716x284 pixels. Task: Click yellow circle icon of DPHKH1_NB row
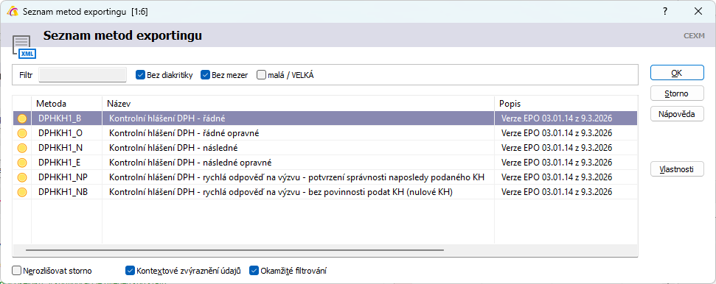[x=22, y=192]
